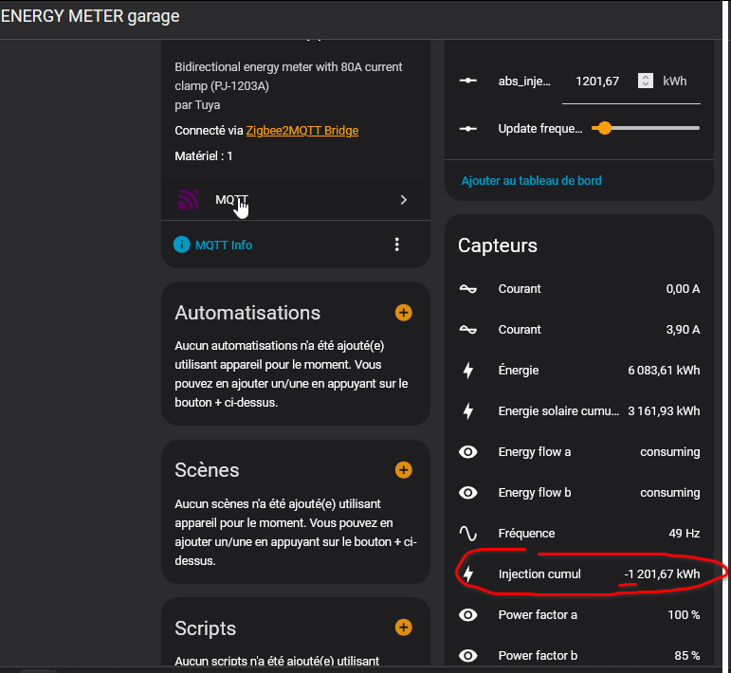Click the eye icon for Energy flow a
This screenshot has width=731, height=673.
tap(468, 452)
